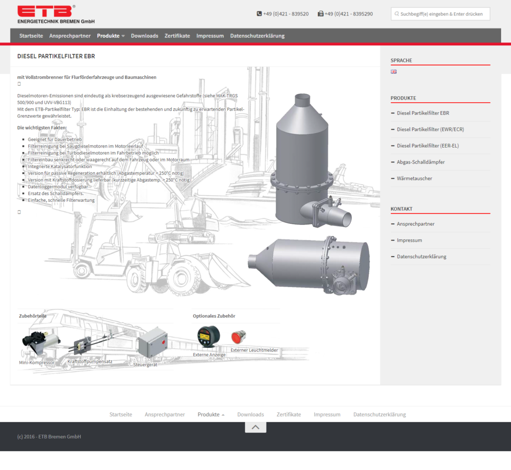The width and height of the screenshot is (511, 470).
Task: Open Ansprechpartner in the Kontakt sidebar
Action: (x=416, y=224)
